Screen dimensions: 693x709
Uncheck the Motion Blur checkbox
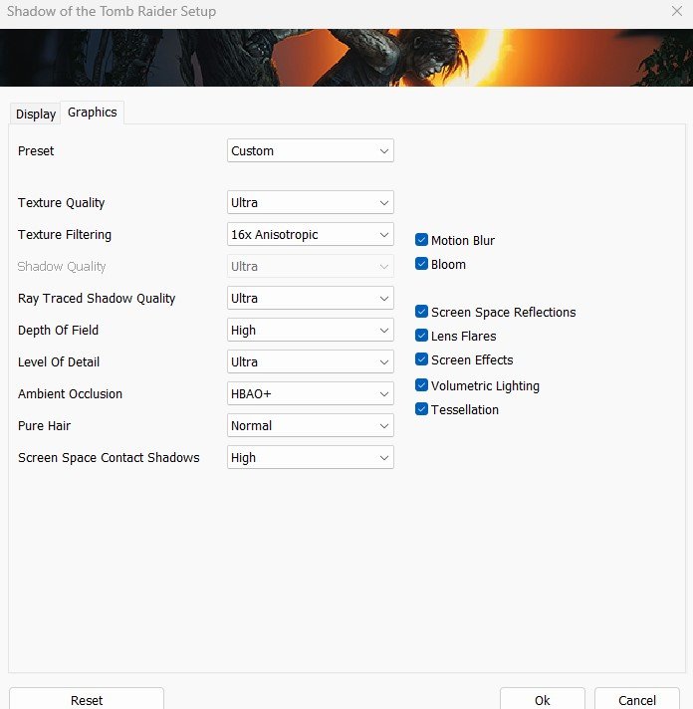pyautogui.click(x=421, y=240)
